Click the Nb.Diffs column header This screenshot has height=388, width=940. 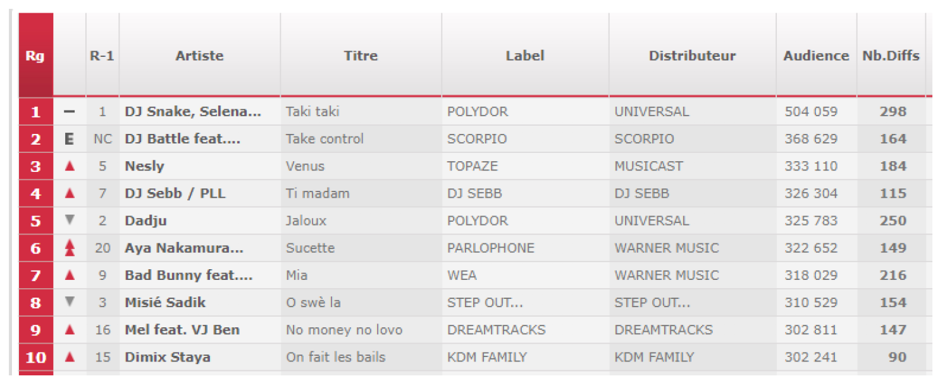point(891,56)
